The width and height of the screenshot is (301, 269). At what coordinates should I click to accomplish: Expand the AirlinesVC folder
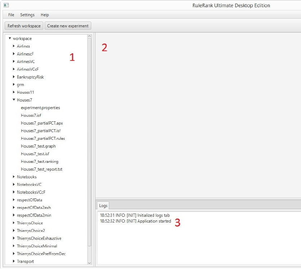point(14,61)
